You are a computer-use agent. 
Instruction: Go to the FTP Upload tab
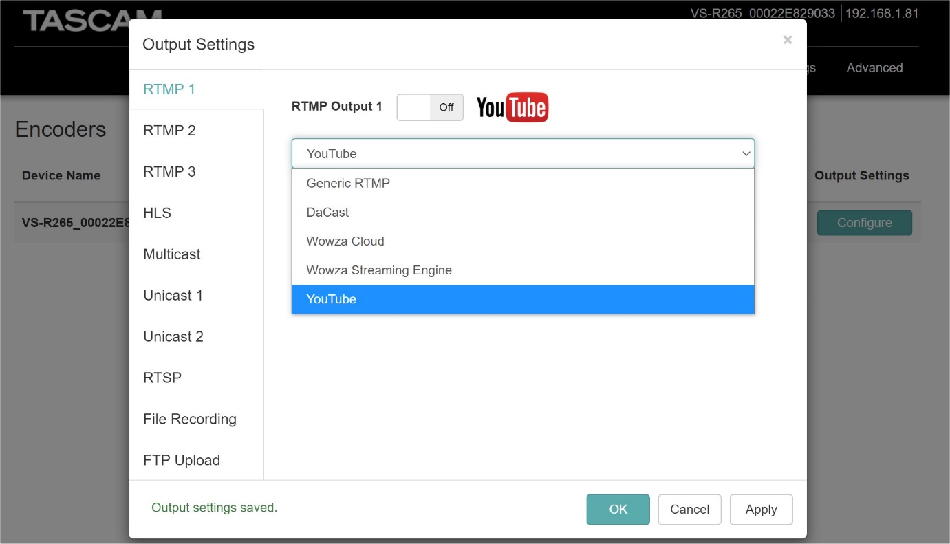pyautogui.click(x=182, y=461)
